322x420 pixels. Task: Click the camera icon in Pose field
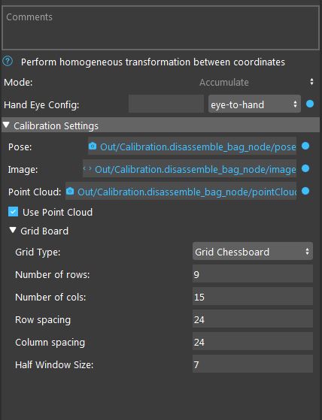[x=93, y=146]
